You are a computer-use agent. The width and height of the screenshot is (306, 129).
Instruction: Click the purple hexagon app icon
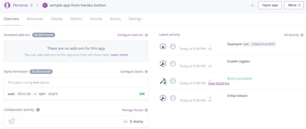[45, 5]
